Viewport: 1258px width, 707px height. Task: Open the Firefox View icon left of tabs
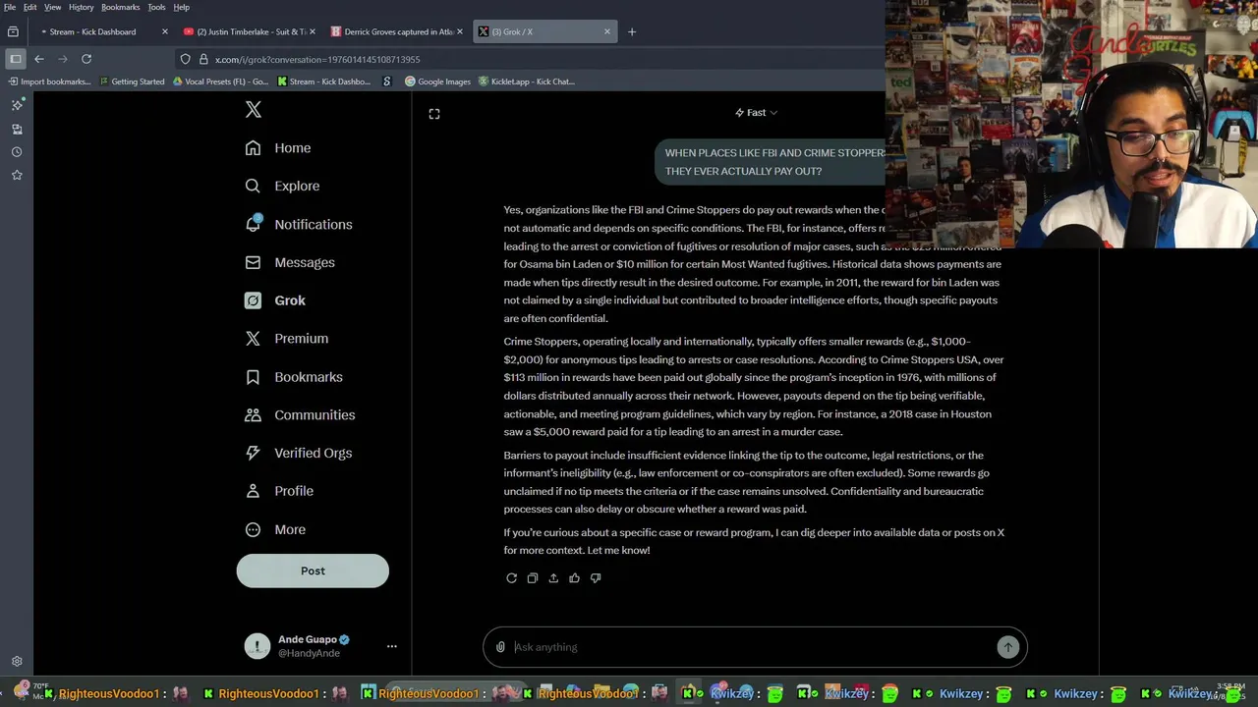point(13,31)
